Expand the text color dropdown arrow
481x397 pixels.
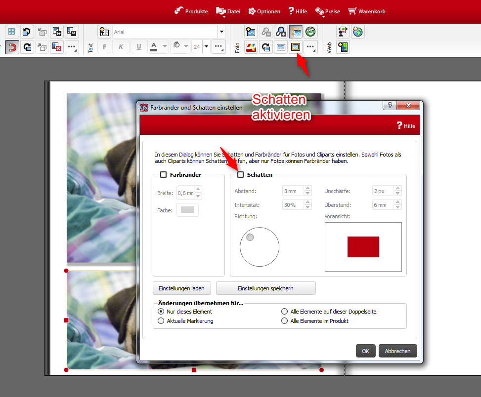165,47
